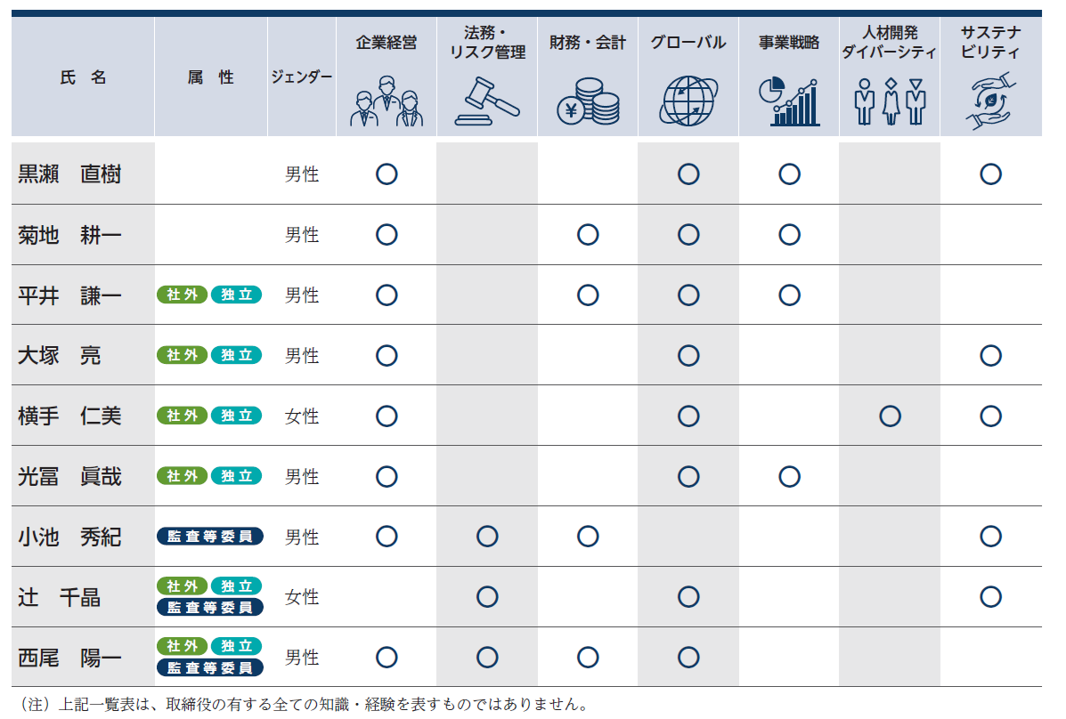This screenshot has width=1066, height=719.
Task: Click the 企業経営 people icon
Action: click(x=387, y=101)
